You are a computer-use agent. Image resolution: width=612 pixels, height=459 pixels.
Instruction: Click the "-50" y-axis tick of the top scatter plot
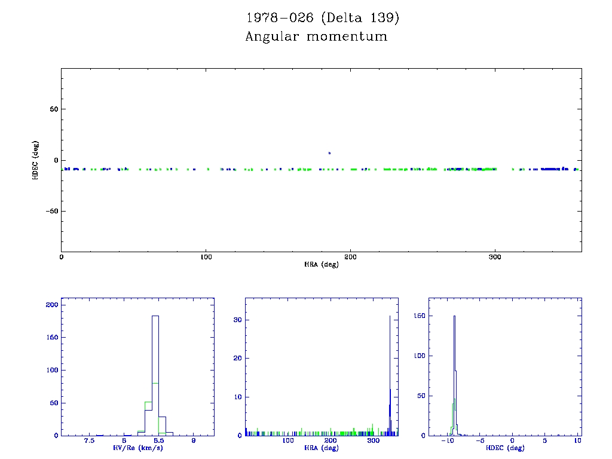click(x=52, y=211)
